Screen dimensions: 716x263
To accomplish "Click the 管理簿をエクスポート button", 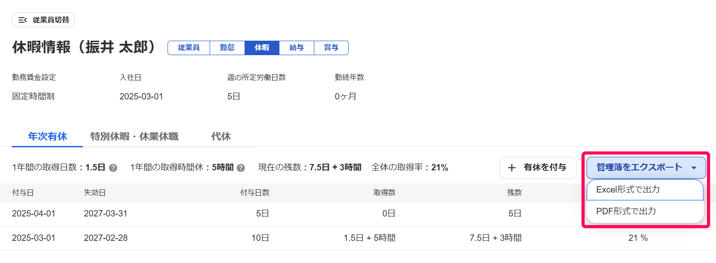I will click(646, 168).
